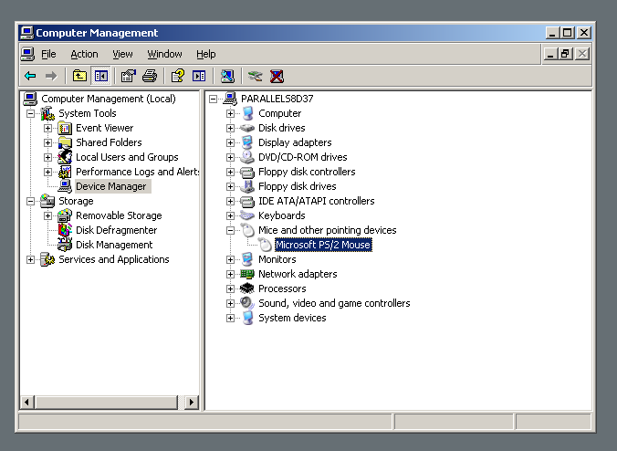Screen dimensions: 617x451
Task: Select Disk Management in the tree
Action: tap(114, 245)
